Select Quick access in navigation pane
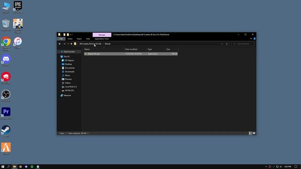Image resolution: width=301 pixels, height=169 pixels. pos(69,52)
